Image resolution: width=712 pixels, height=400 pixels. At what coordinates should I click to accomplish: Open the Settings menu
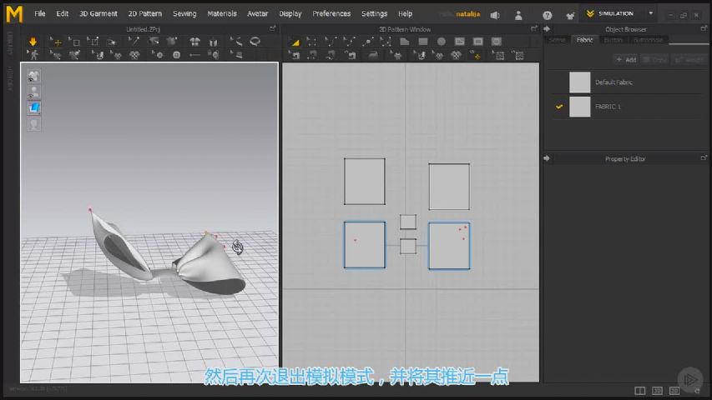(374, 13)
